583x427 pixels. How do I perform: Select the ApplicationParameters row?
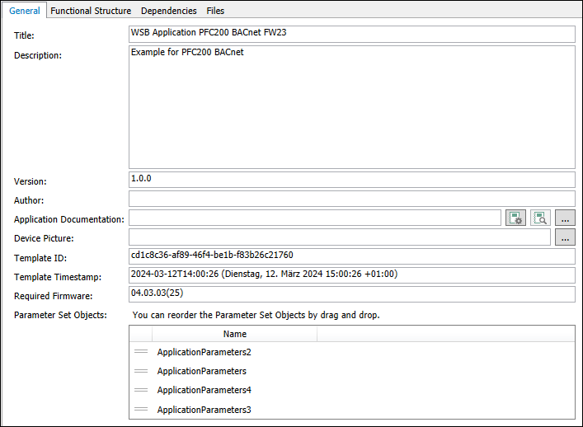point(352,371)
